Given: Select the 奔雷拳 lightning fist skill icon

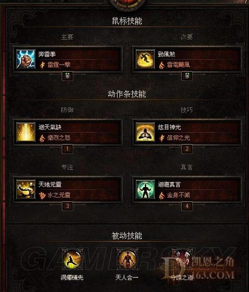Looking at the screenshot, I should click(26, 59).
